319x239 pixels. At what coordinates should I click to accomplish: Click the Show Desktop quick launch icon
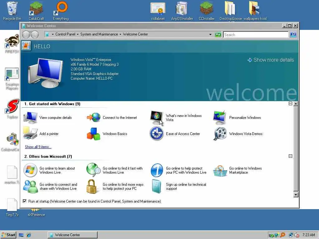(x=21, y=235)
